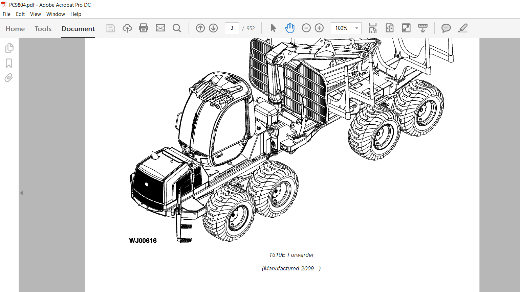Click the WJ00616 figure label

(143, 241)
